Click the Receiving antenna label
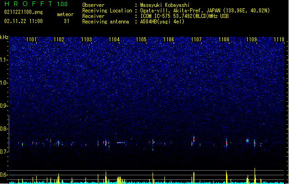289x184 pixels. pos(106,22)
